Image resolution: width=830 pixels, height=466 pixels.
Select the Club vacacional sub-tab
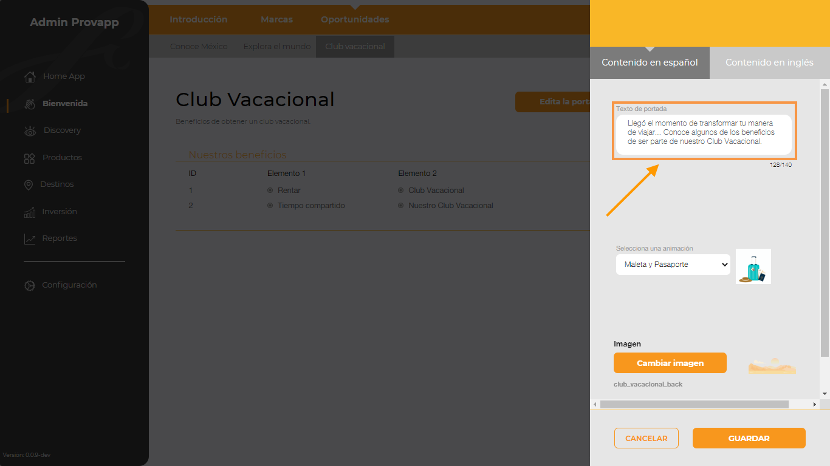(x=355, y=47)
